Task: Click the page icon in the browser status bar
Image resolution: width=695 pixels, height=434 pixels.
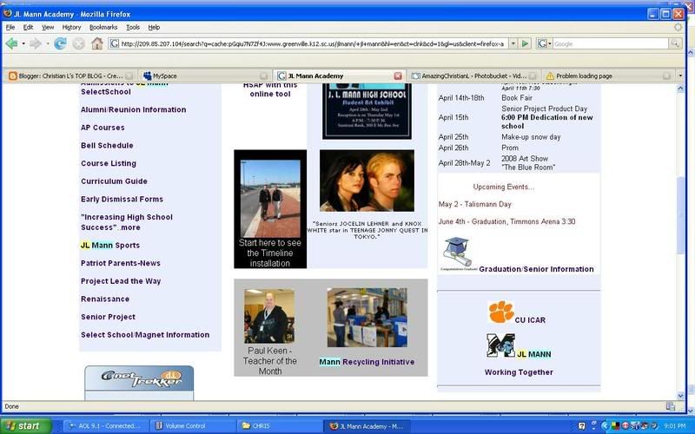Action: [x=671, y=406]
